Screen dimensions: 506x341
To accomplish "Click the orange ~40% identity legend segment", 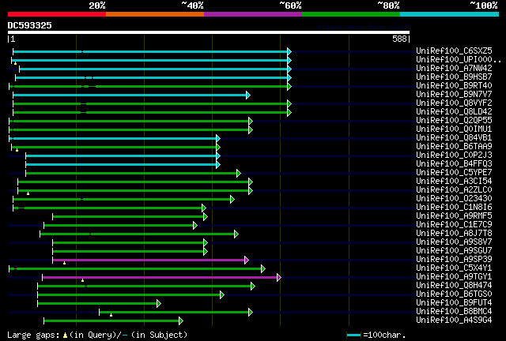I will click(x=155, y=14).
